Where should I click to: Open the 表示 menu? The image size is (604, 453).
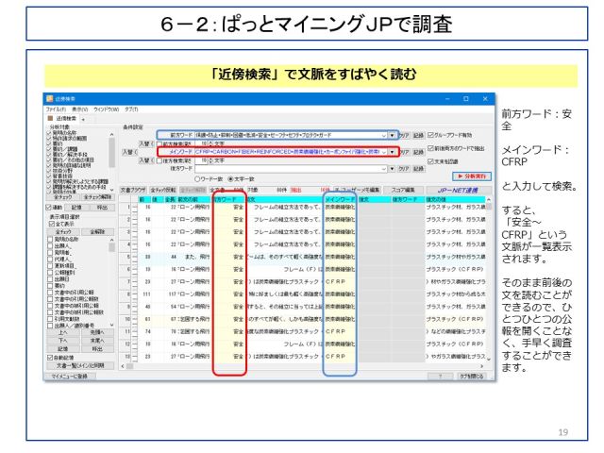[x=80, y=109]
